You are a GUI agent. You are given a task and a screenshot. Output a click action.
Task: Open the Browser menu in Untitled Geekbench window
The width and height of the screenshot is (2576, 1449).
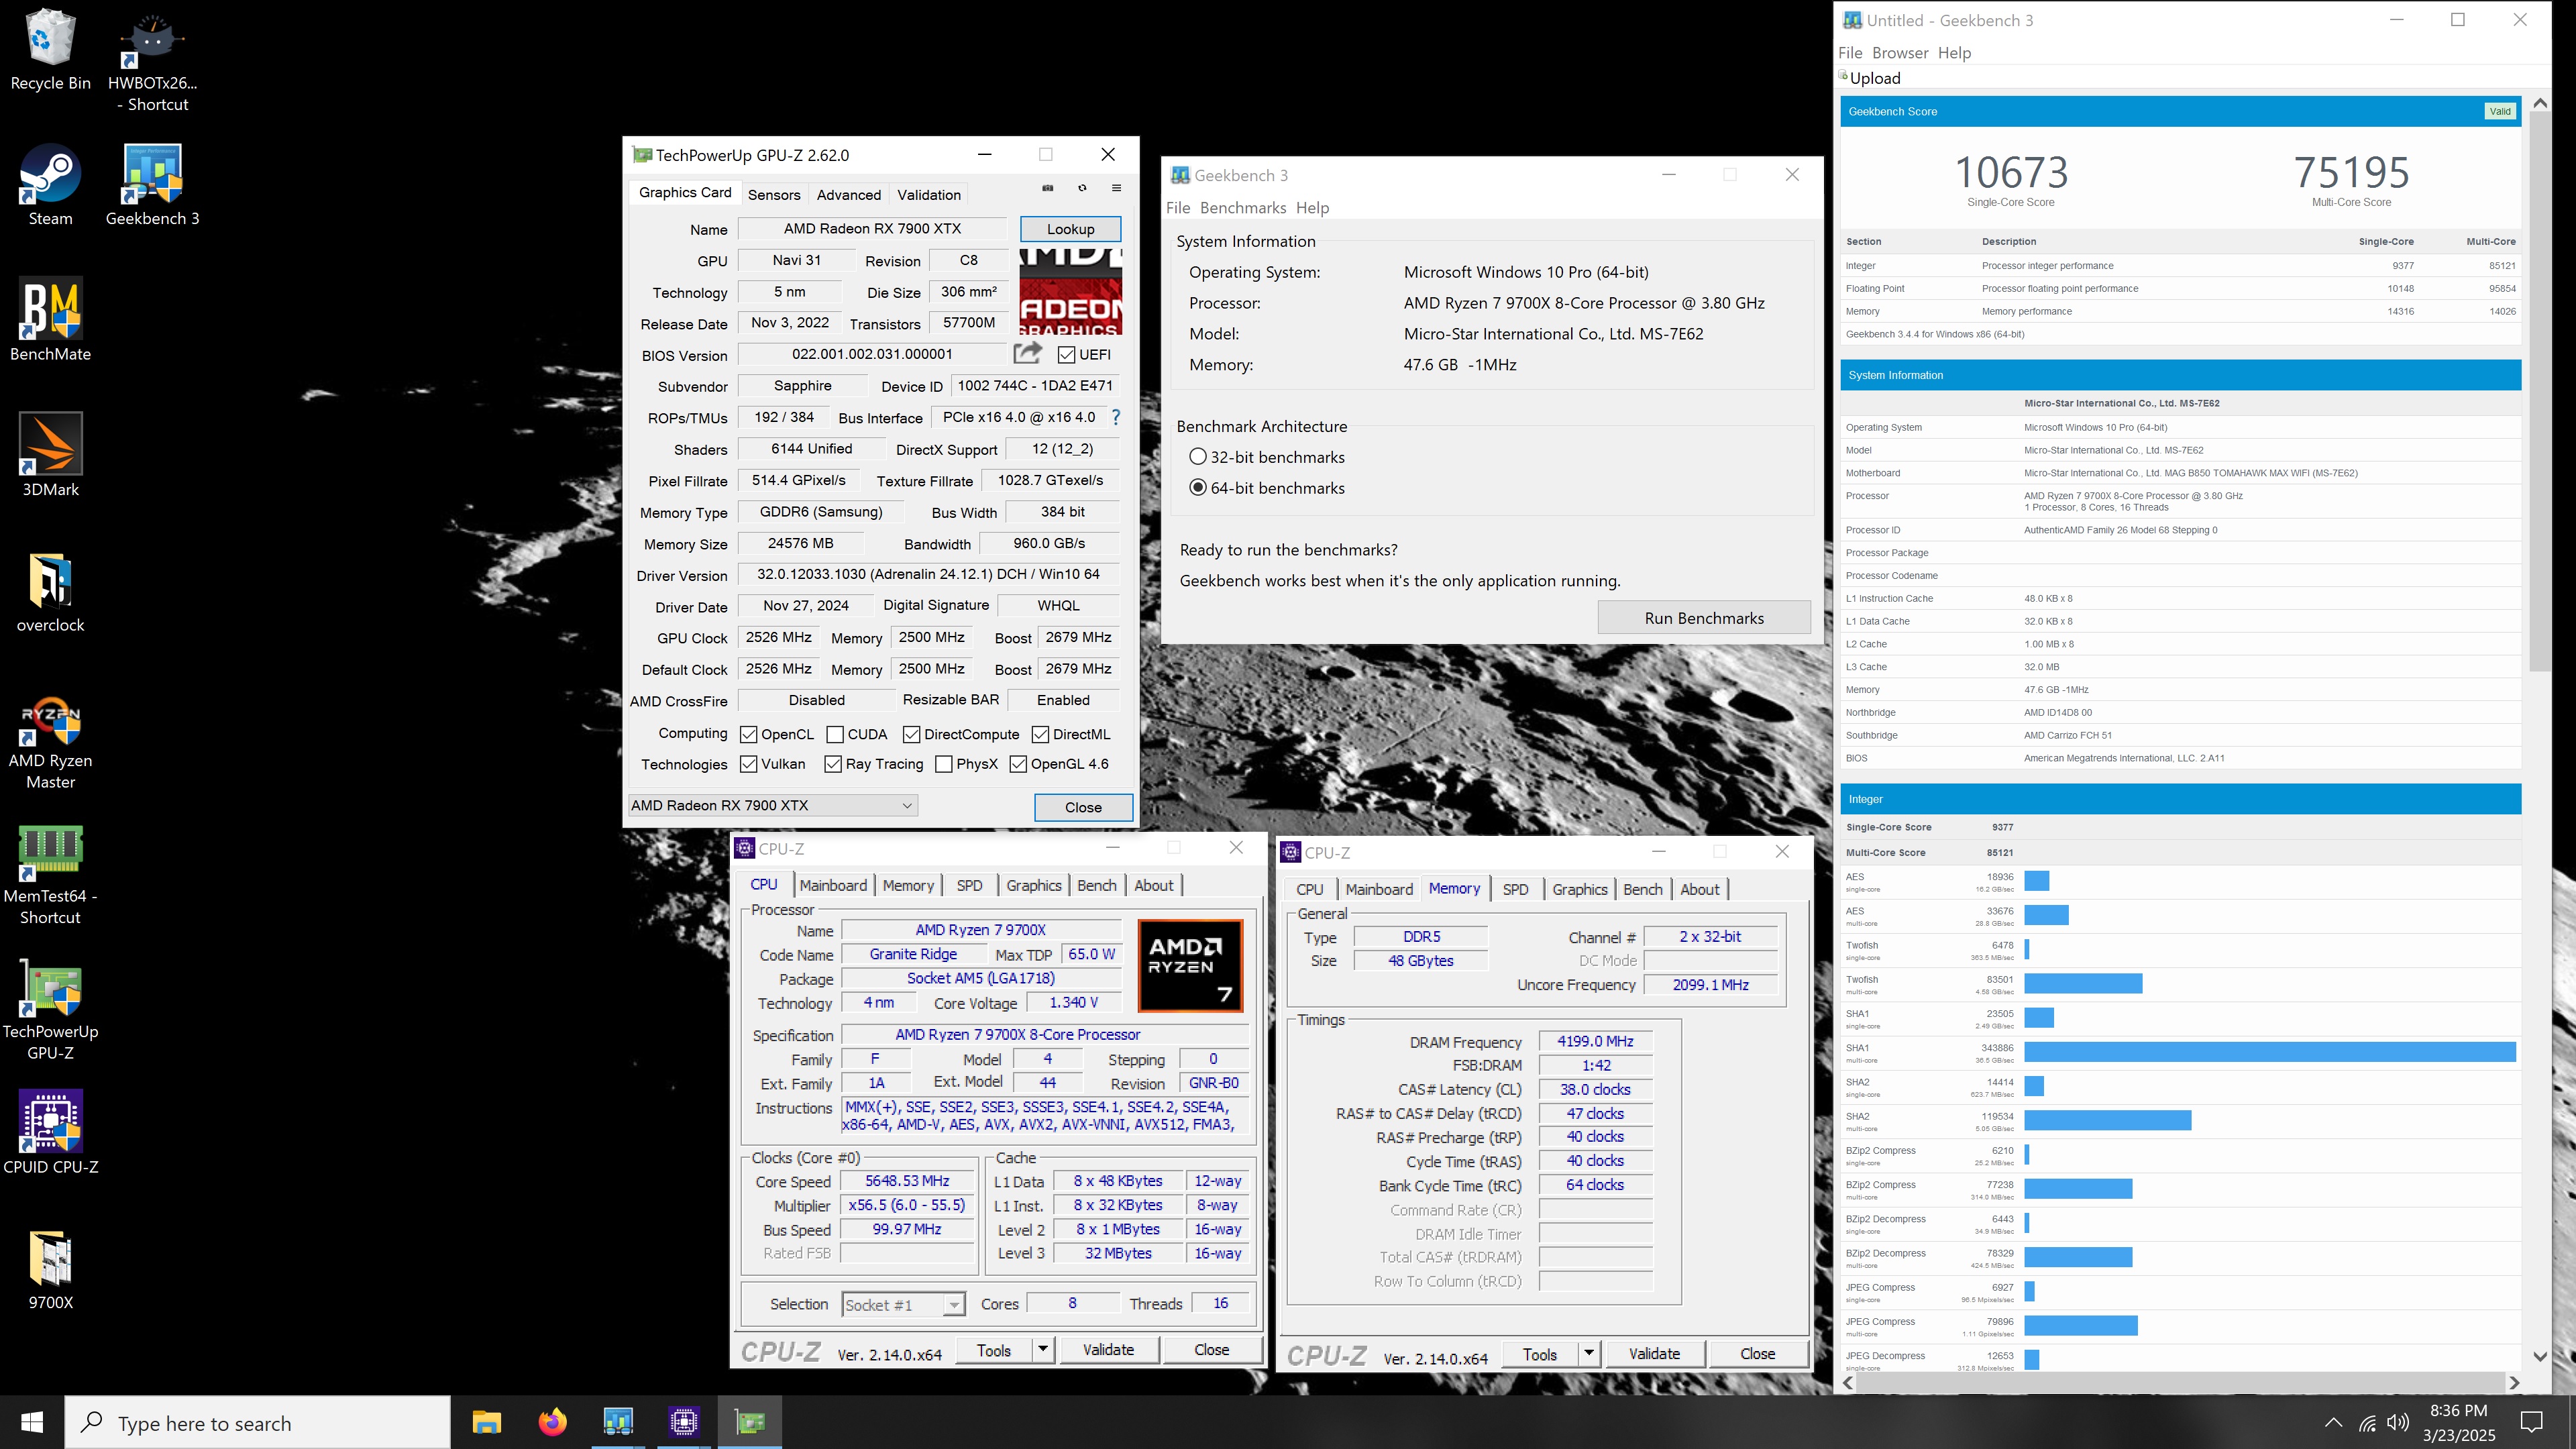(1900, 53)
